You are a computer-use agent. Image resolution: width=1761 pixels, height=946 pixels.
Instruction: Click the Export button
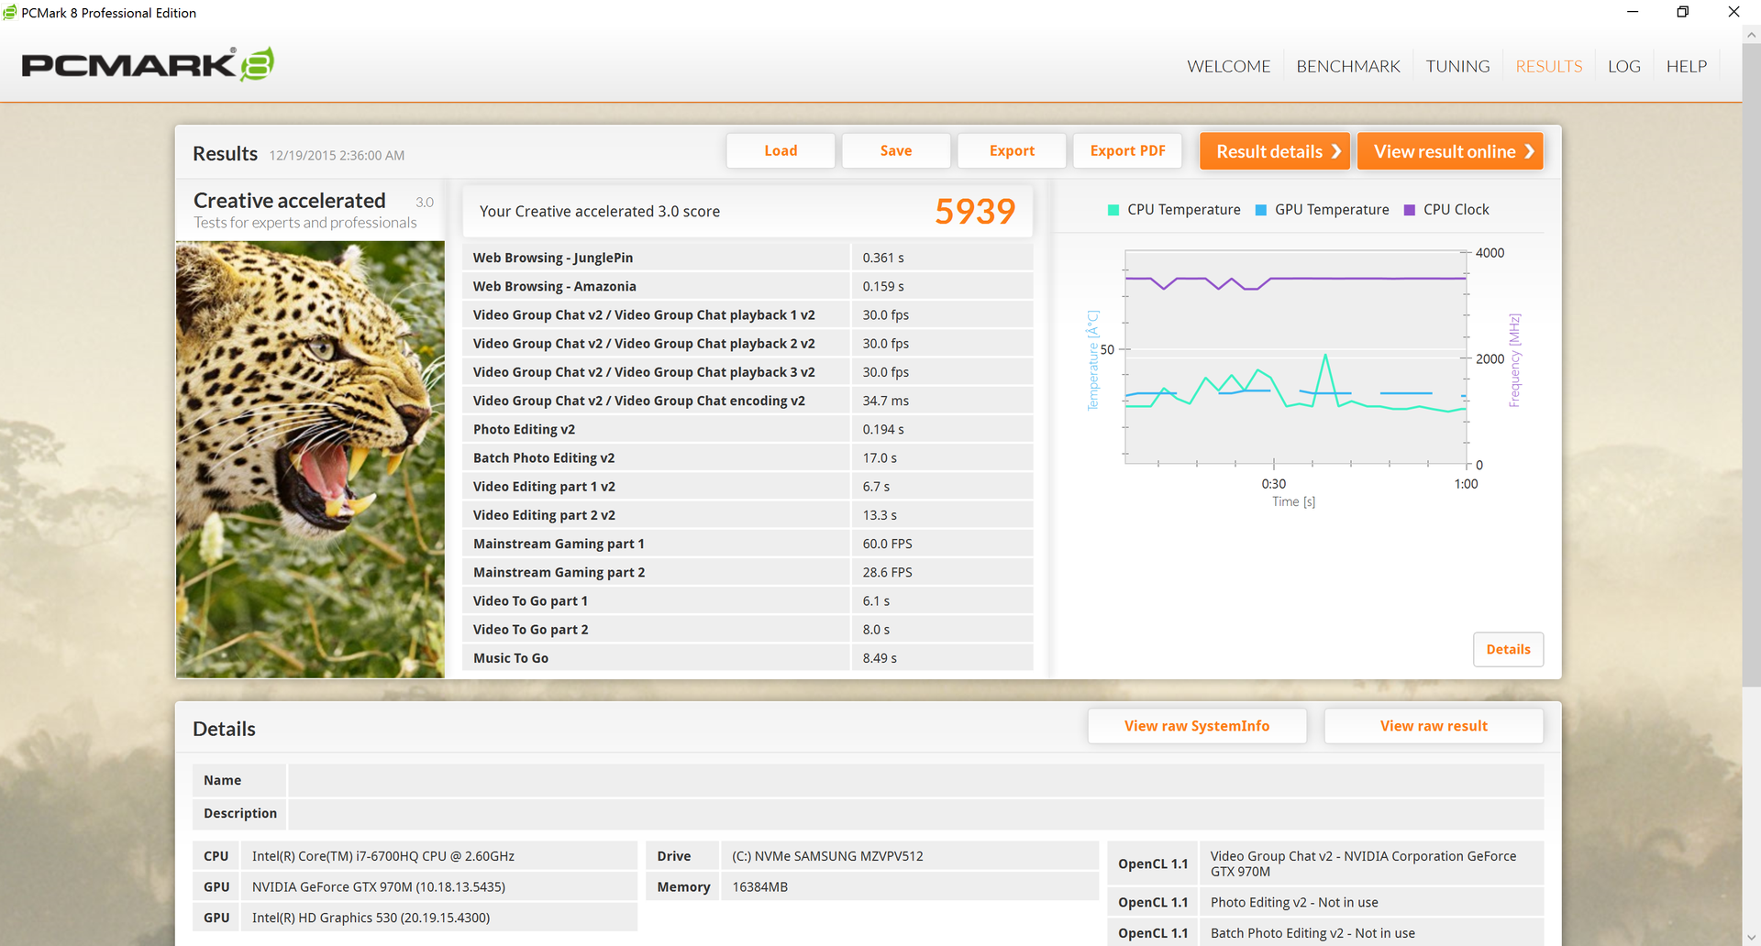coord(1012,151)
